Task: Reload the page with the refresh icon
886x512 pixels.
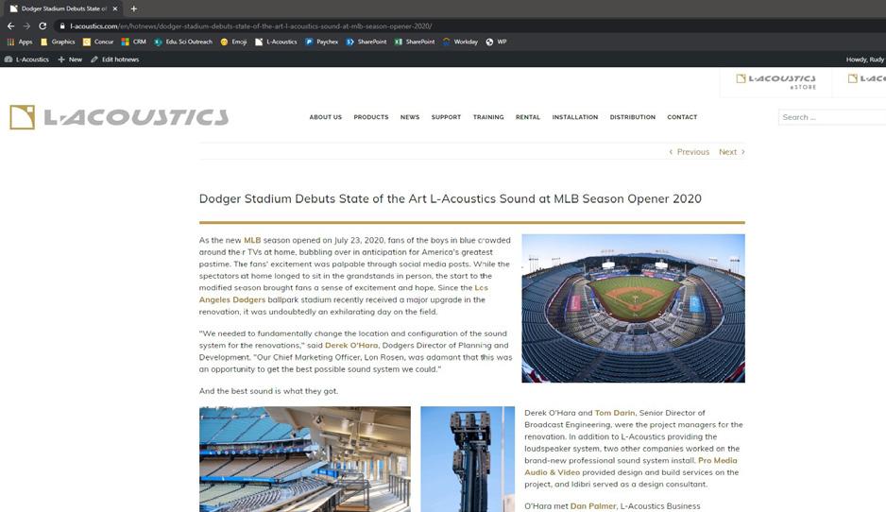Action: coord(43,26)
